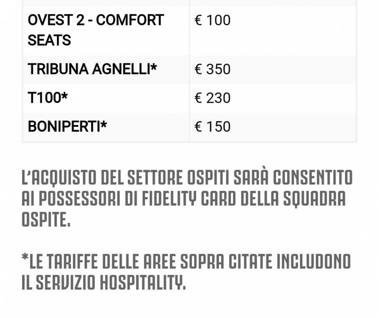Click the euro symbol in T100 row
Screen dimensions: 379x318
click(198, 98)
